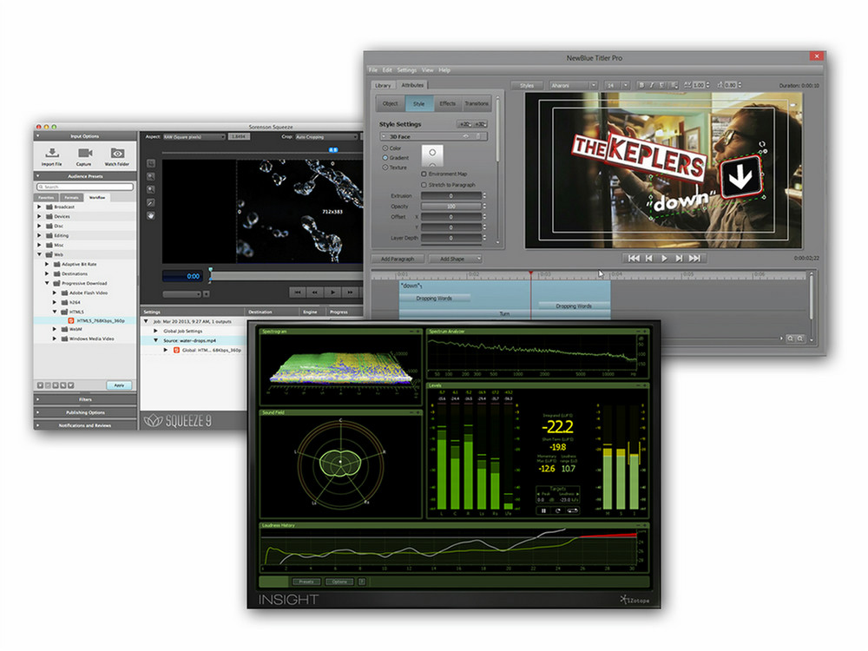Click the audience presets Search field

coord(85,187)
